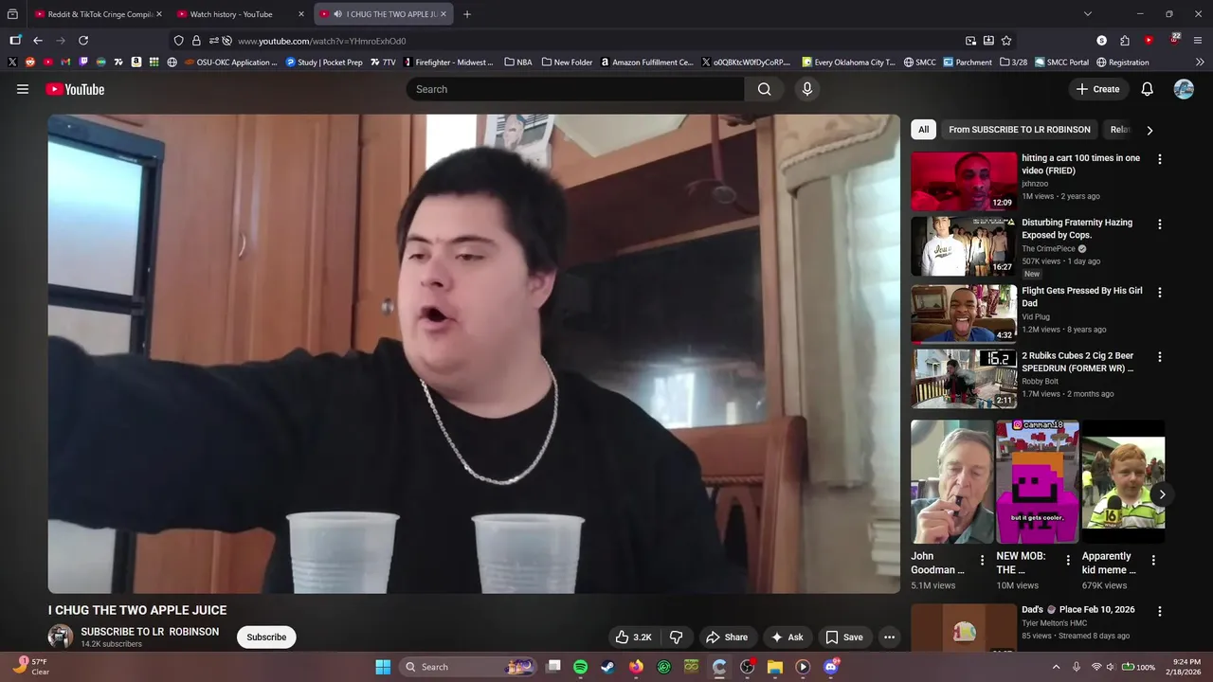Viewport: 1213px width, 682px height.
Task: Open the New Folder bookmarks folder
Action: tap(567, 63)
